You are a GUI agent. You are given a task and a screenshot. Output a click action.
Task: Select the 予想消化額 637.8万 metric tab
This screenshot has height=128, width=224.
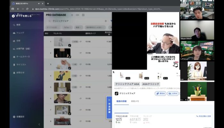tap(135, 119)
